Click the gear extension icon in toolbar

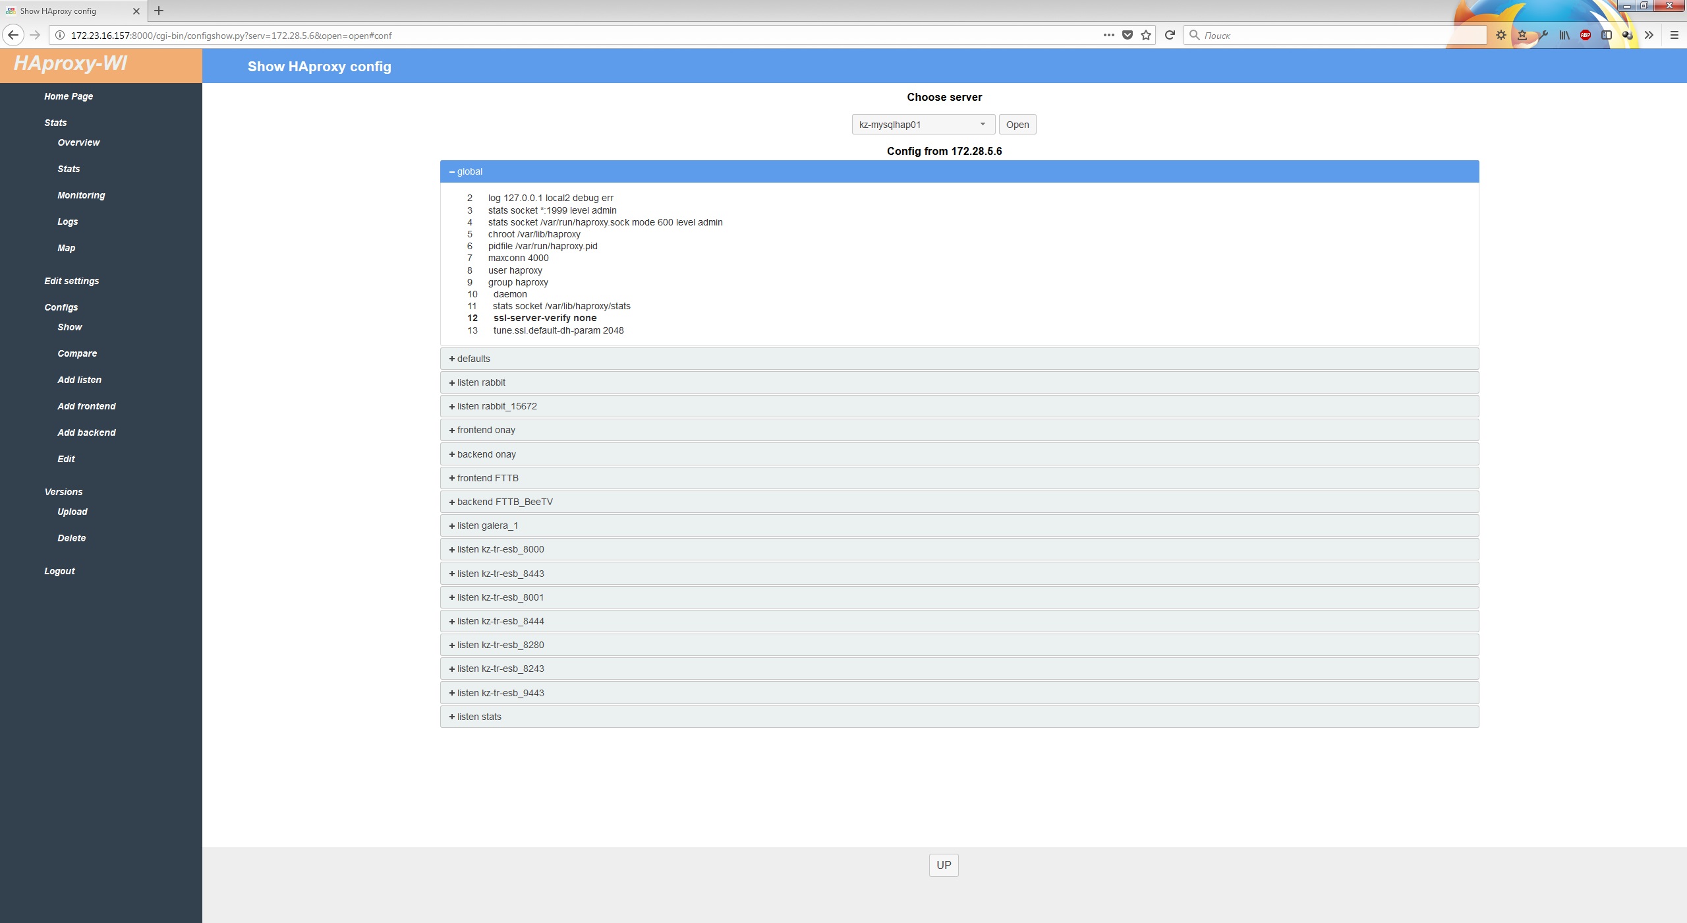1501,35
